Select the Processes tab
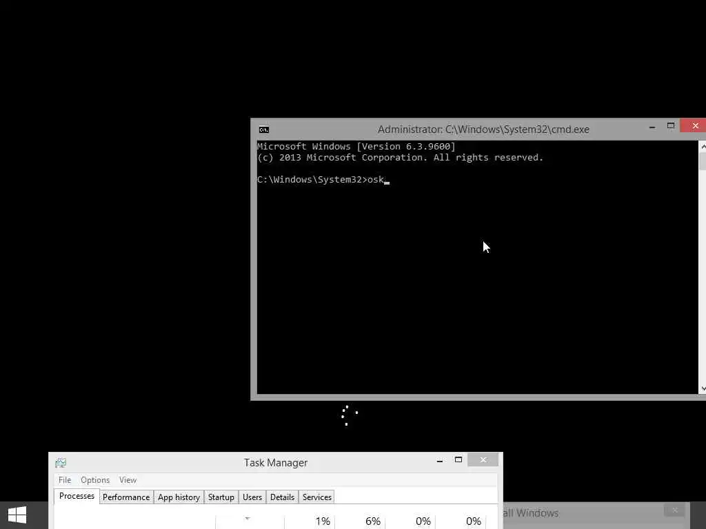 77,496
